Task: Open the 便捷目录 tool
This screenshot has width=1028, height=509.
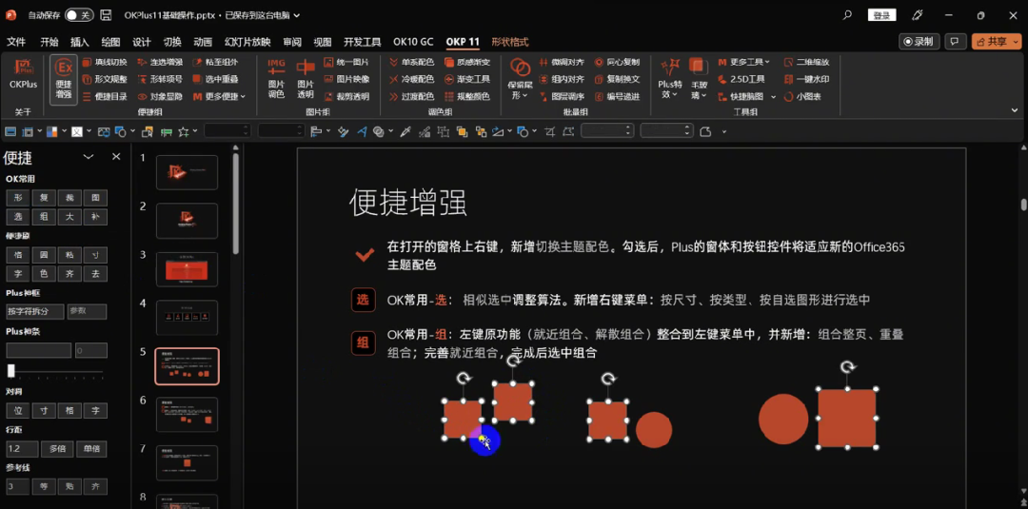Action: click(105, 96)
